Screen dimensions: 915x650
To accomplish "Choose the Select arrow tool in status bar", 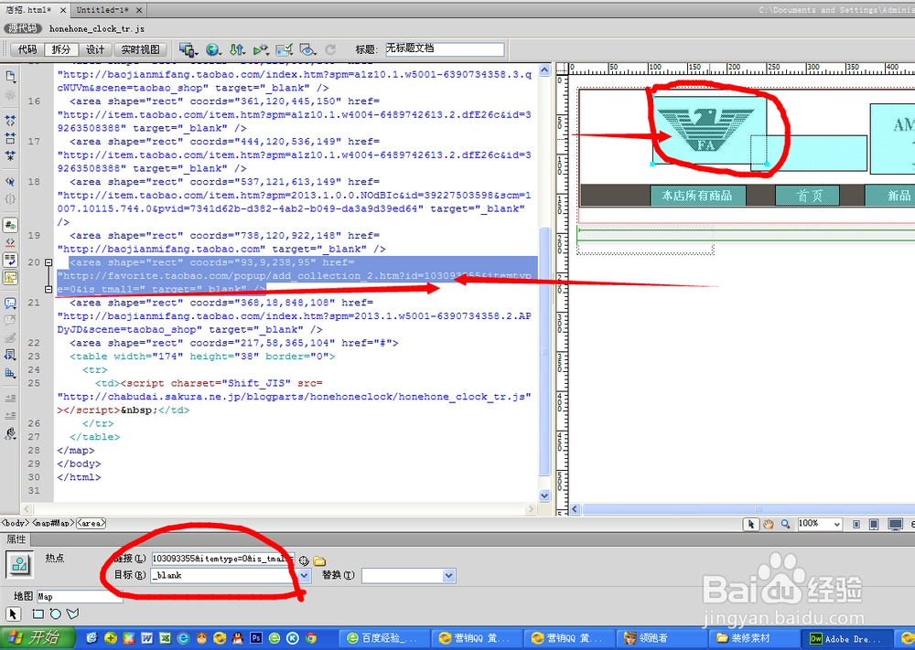I will (x=750, y=524).
